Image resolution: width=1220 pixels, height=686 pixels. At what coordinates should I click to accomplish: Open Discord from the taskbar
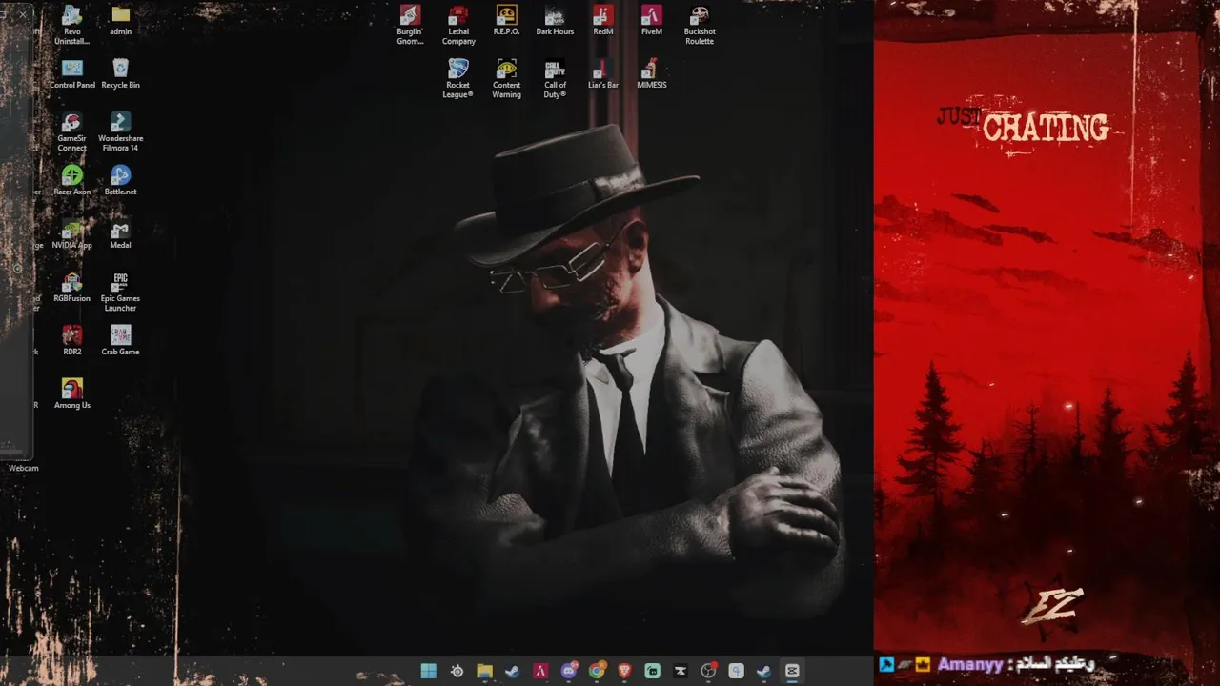click(569, 671)
